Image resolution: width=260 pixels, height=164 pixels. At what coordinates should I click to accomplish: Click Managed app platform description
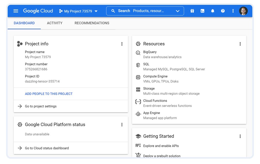pos(160,118)
